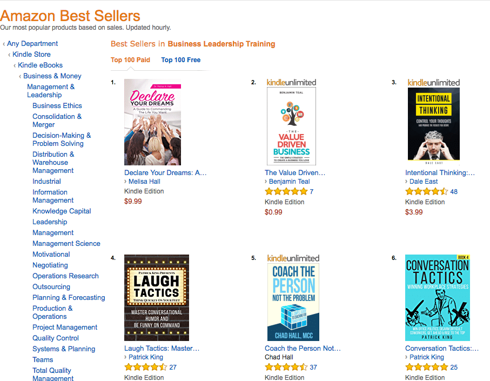The image size is (490, 381).
Task: Open author link Melisa Hall
Action: [144, 181]
